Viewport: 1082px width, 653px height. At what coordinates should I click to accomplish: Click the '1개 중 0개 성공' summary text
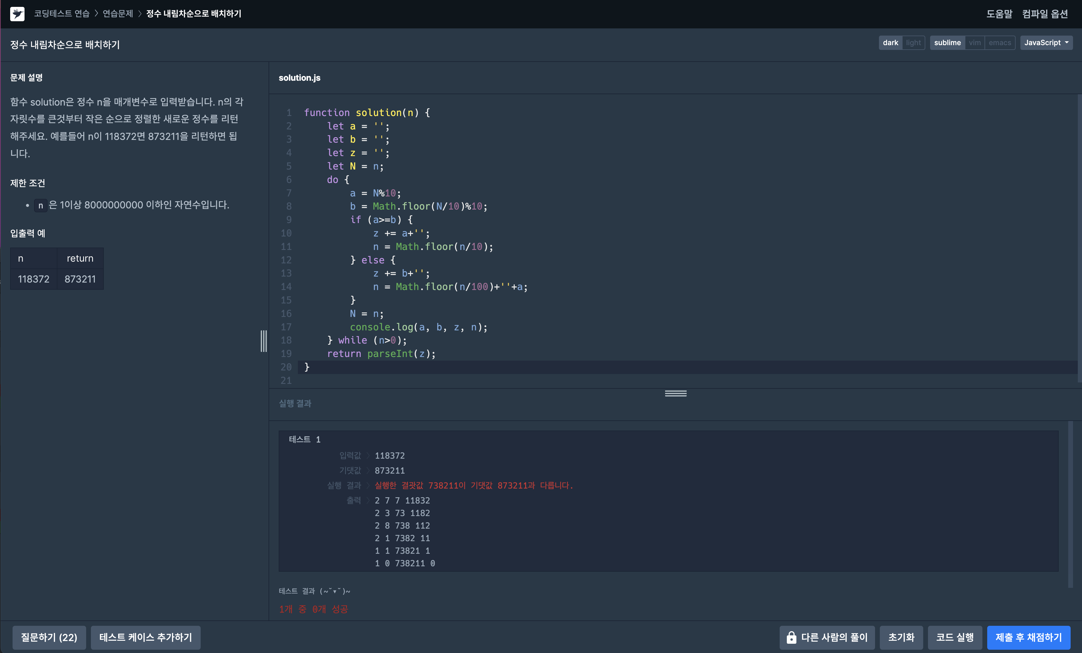click(313, 609)
